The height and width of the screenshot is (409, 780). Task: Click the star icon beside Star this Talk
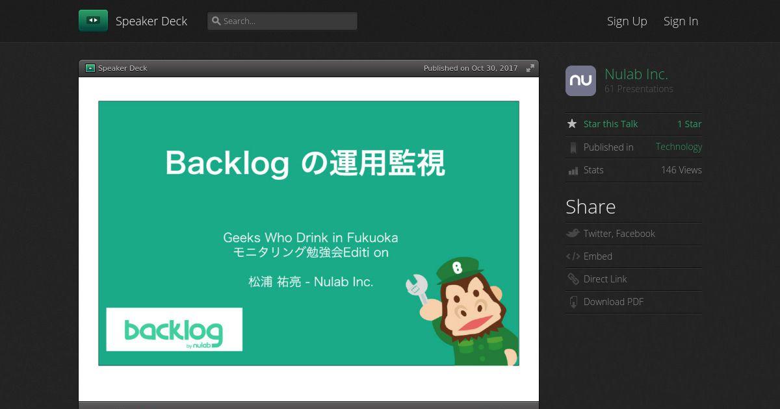[x=572, y=124]
